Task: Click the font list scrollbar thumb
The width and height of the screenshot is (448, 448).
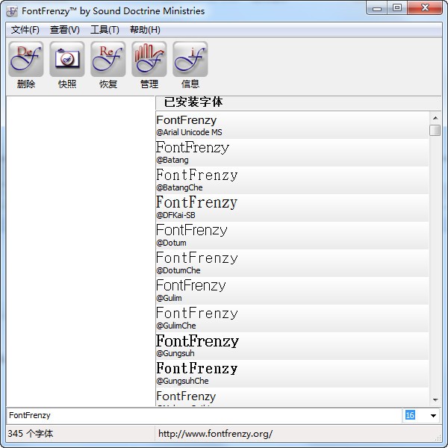Action: (x=435, y=130)
